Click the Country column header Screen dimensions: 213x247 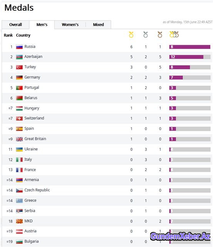23,35
